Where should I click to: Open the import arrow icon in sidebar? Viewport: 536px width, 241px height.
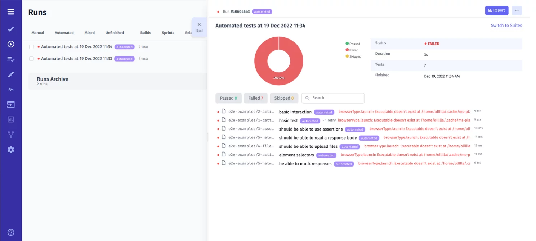pos(11,105)
